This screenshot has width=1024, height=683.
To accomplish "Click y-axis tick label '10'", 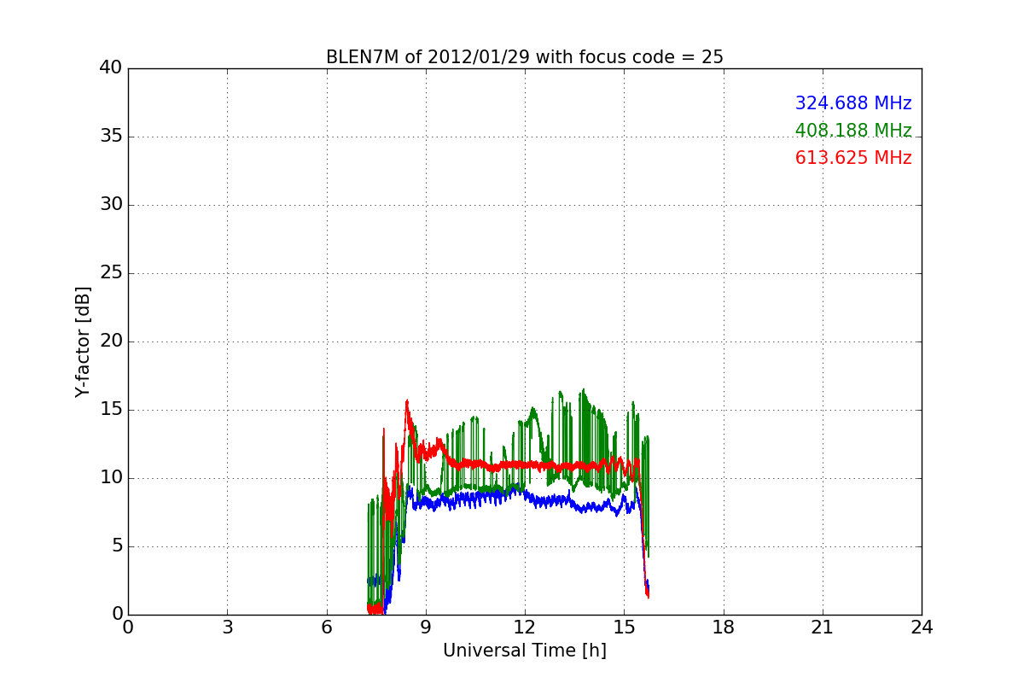I will [x=111, y=478].
